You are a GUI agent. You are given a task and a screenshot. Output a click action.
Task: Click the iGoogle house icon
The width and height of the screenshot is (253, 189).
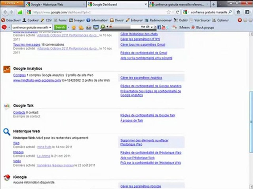[x=7, y=178]
